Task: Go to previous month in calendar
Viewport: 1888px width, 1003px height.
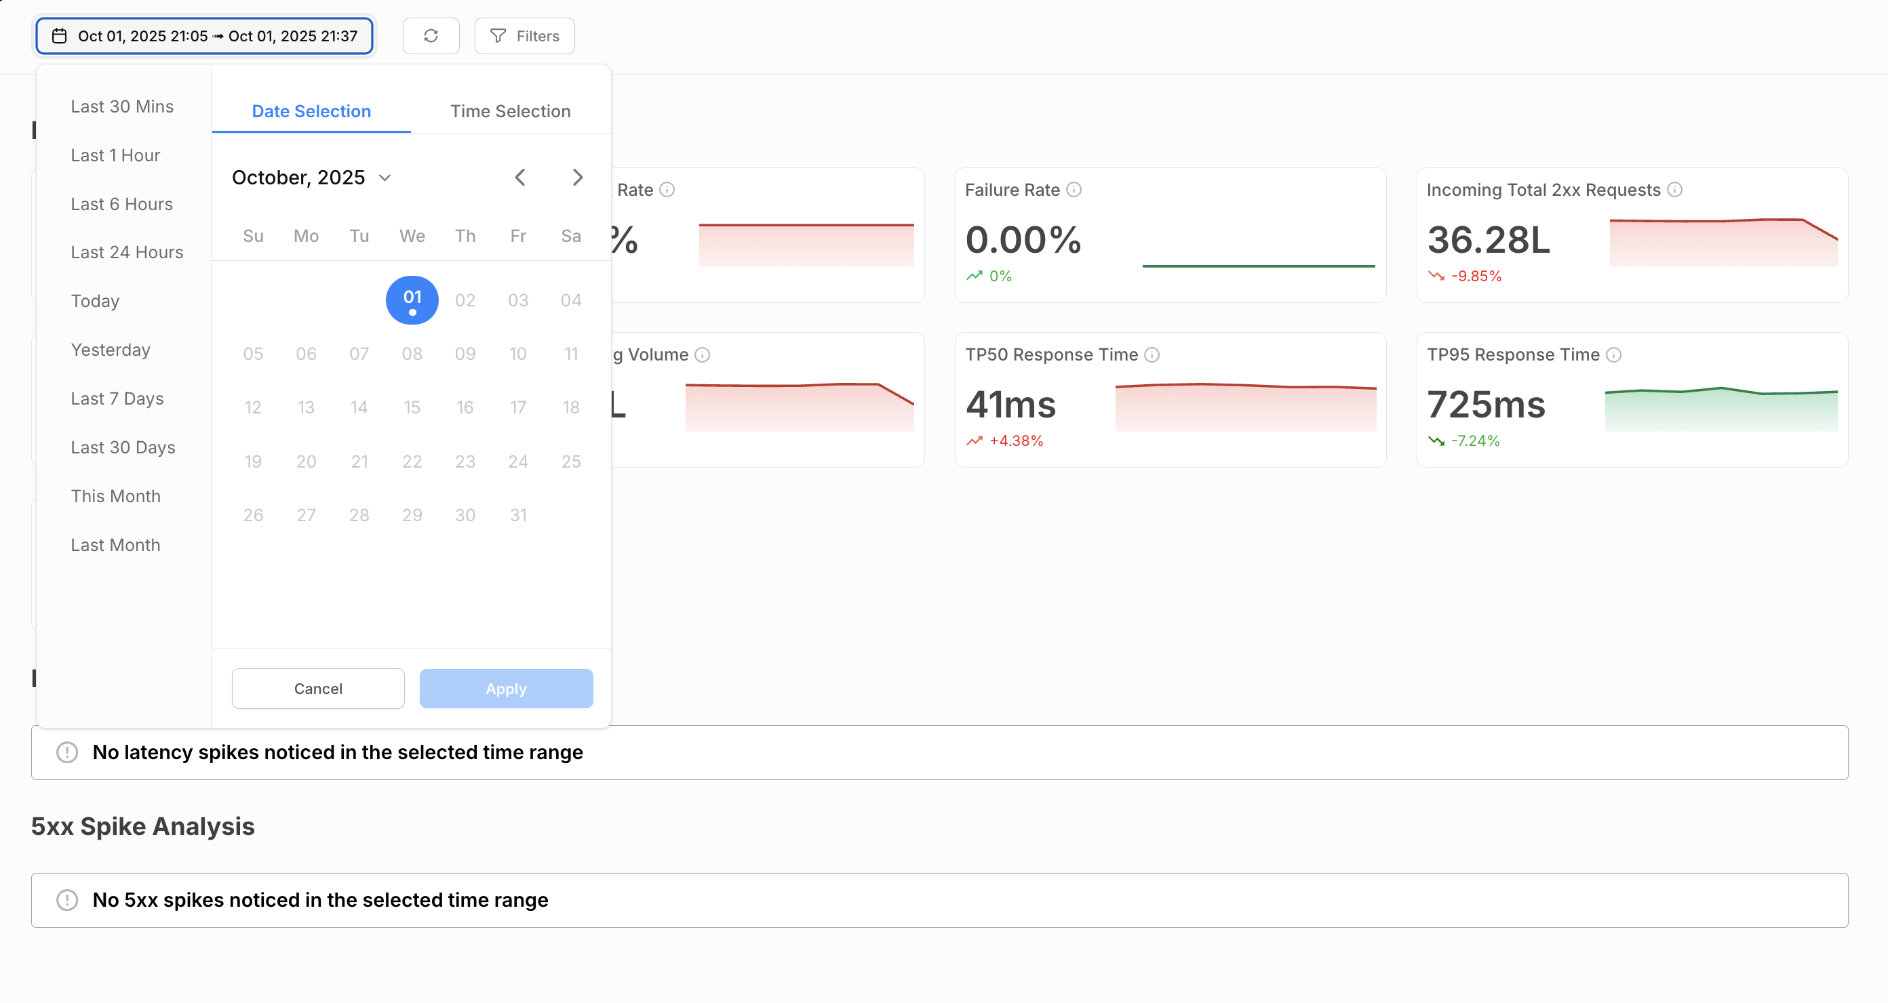Action: pyautogui.click(x=519, y=178)
